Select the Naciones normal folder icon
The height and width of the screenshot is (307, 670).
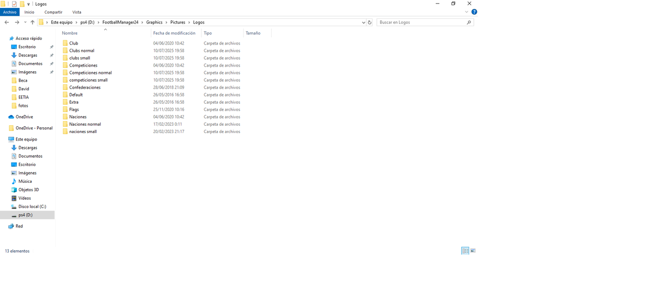click(x=65, y=124)
